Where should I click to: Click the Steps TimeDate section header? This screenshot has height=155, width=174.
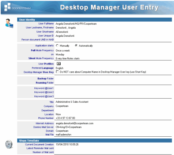(x=95, y=141)
